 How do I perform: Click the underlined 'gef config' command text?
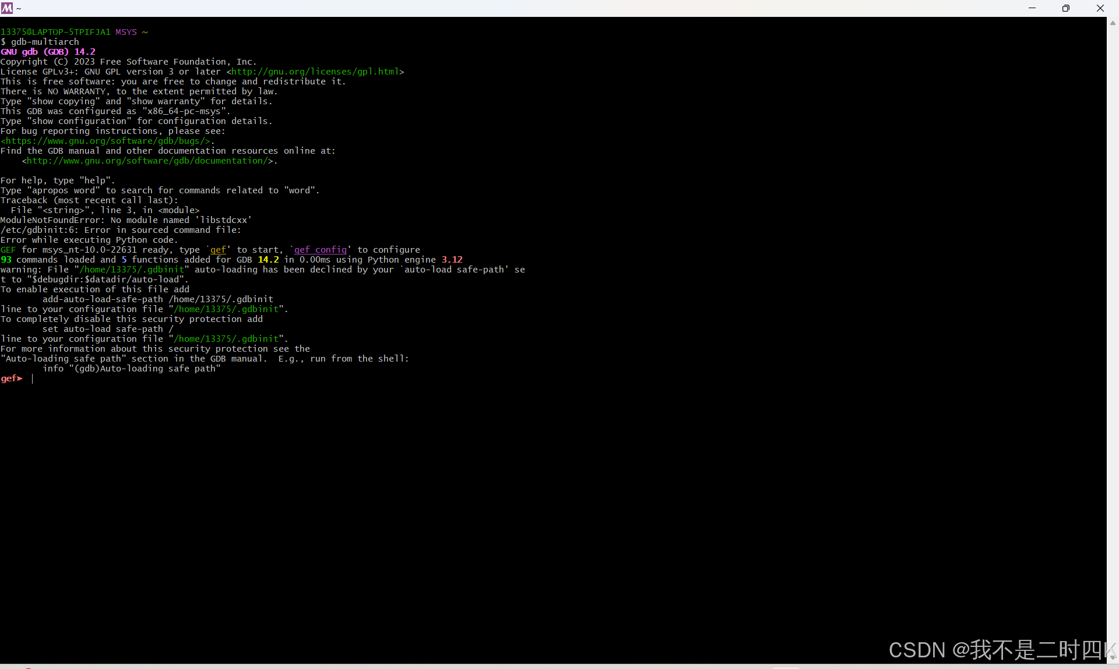click(321, 250)
